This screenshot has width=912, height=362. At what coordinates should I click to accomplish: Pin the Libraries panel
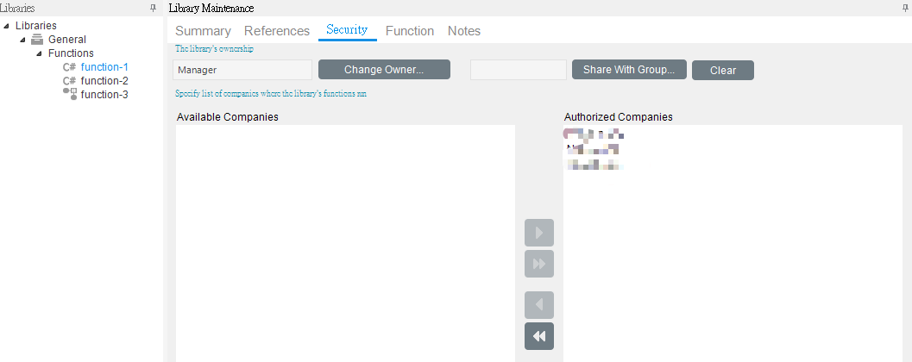tap(154, 8)
